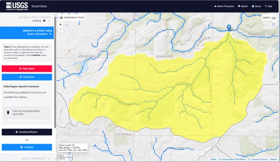Click the 300 m scale bar
280x162 pixels.
(65, 156)
